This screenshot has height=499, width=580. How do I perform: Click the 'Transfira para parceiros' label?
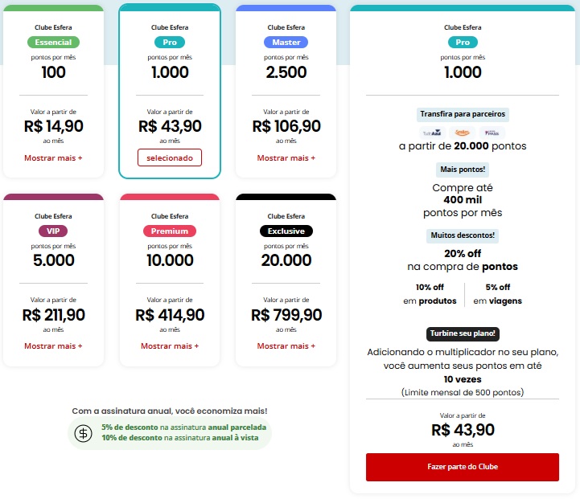point(462,114)
